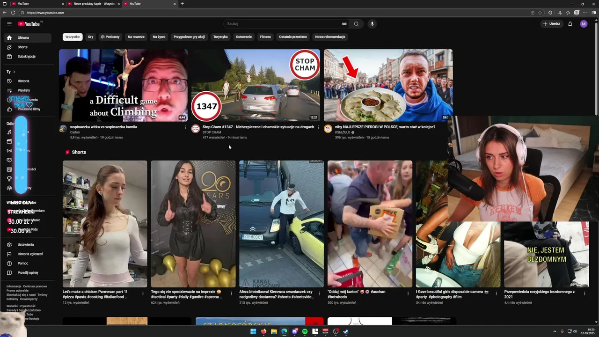Open the KSIĄŻULO channel link
Image resolution: width=599 pixels, height=337 pixels.
coord(343,132)
